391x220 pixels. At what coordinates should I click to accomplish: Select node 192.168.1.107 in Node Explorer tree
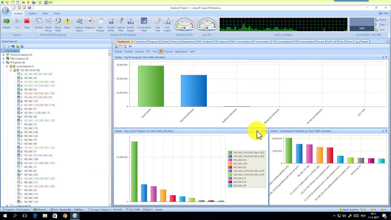39,86
